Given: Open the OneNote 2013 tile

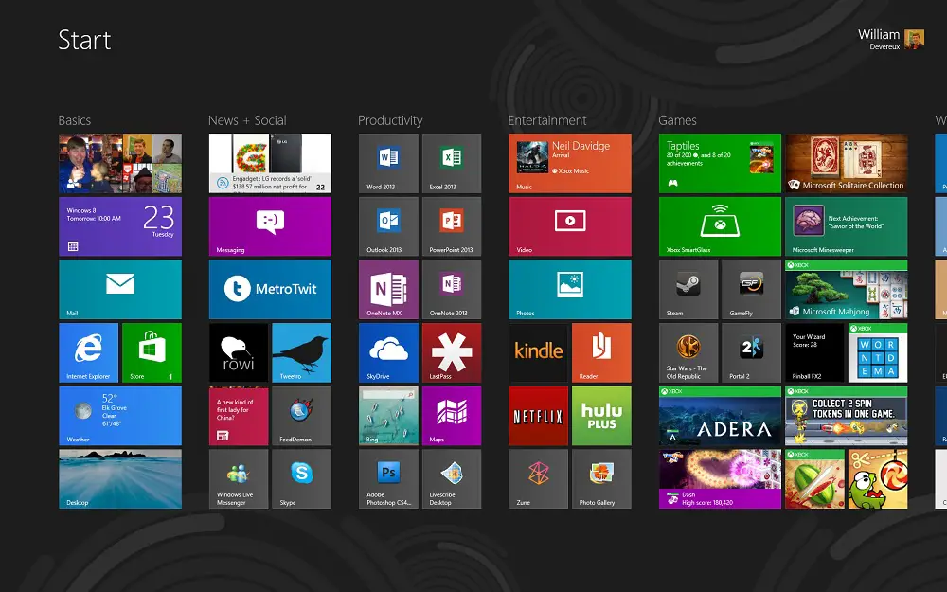Looking at the screenshot, I should click(452, 289).
